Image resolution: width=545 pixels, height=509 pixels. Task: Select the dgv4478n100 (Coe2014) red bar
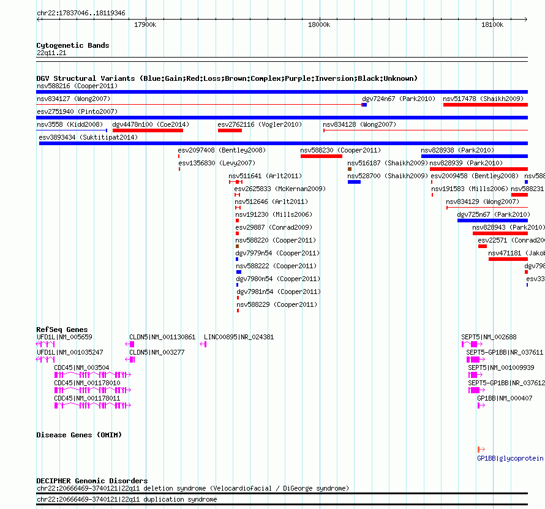click(x=148, y=130)
